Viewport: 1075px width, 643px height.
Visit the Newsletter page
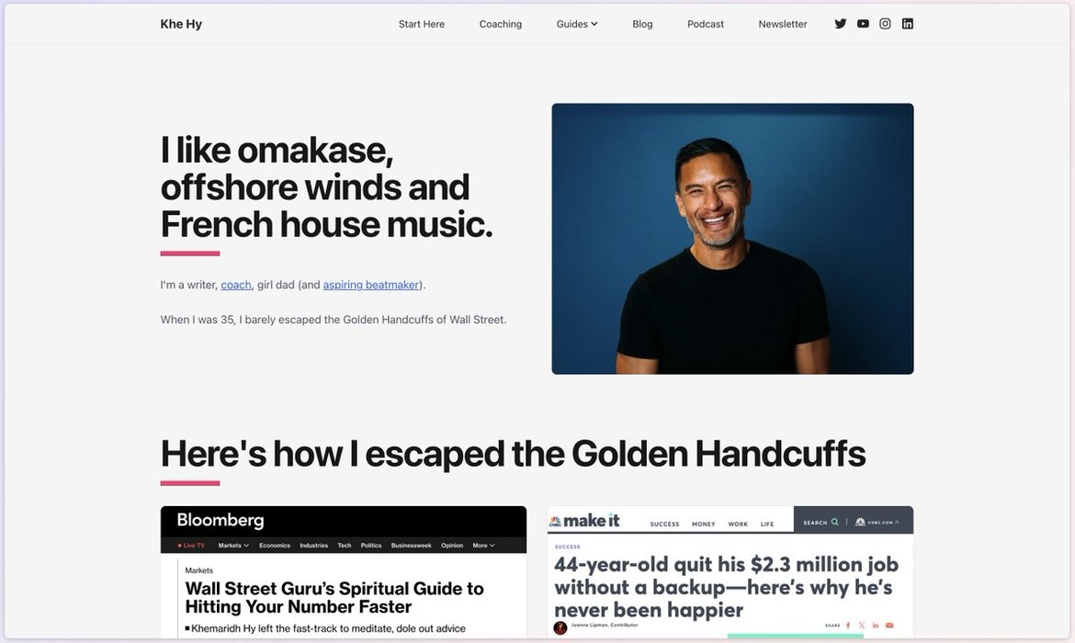point(782,24)
